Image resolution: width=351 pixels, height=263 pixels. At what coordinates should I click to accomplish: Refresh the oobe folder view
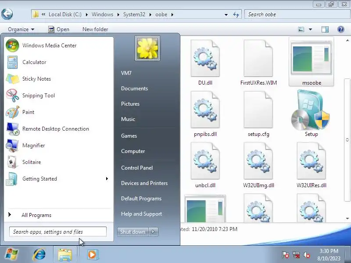tap(236, 14)
